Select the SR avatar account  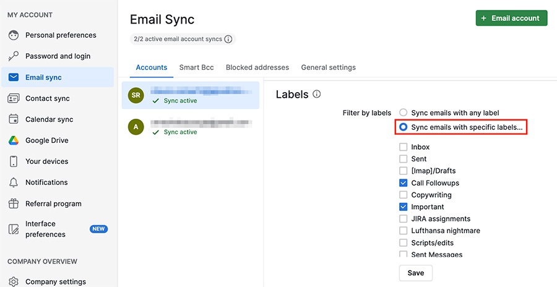tap(136, 95)
